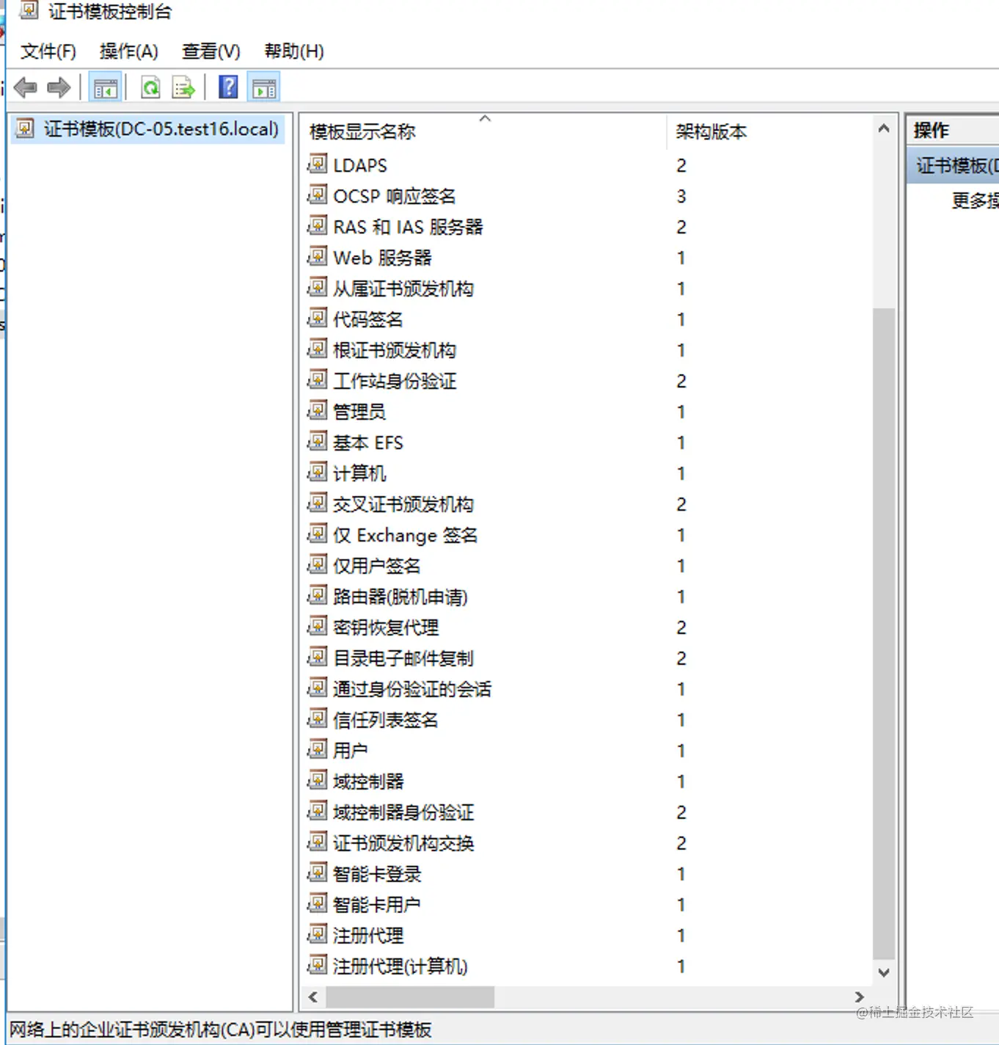Select the 目录电子邮件复制 row
Image resolution: width=999 pixels, height=1045 pixels.
(587, 658)
